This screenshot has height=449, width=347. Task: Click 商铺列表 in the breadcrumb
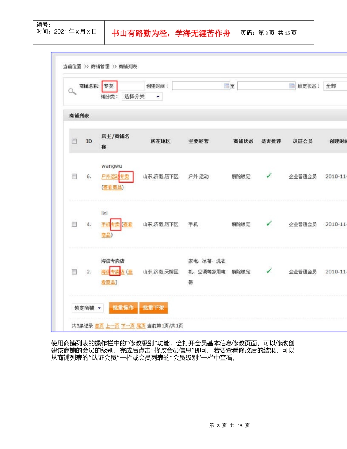[128, 66]
